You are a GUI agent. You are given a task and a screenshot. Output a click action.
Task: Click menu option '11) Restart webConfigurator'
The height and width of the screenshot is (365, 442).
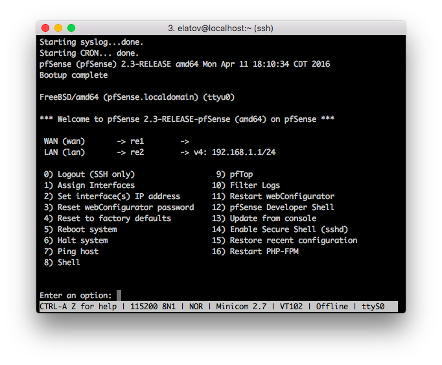coord(273,196)
